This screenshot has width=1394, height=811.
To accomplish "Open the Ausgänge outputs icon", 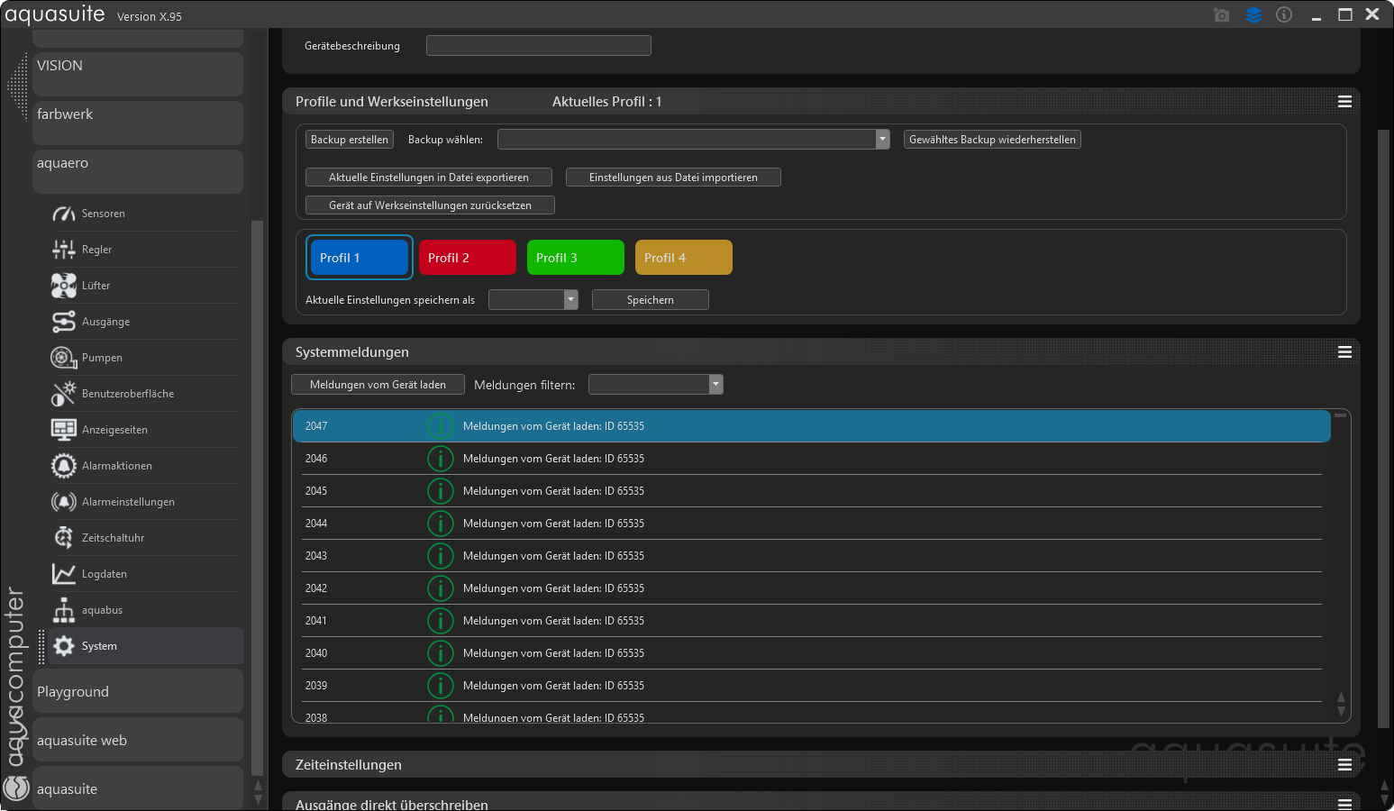I will pos(63,322).
